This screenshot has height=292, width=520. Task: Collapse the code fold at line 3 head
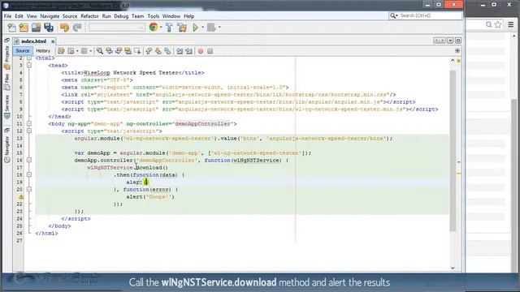pos(29,65)
